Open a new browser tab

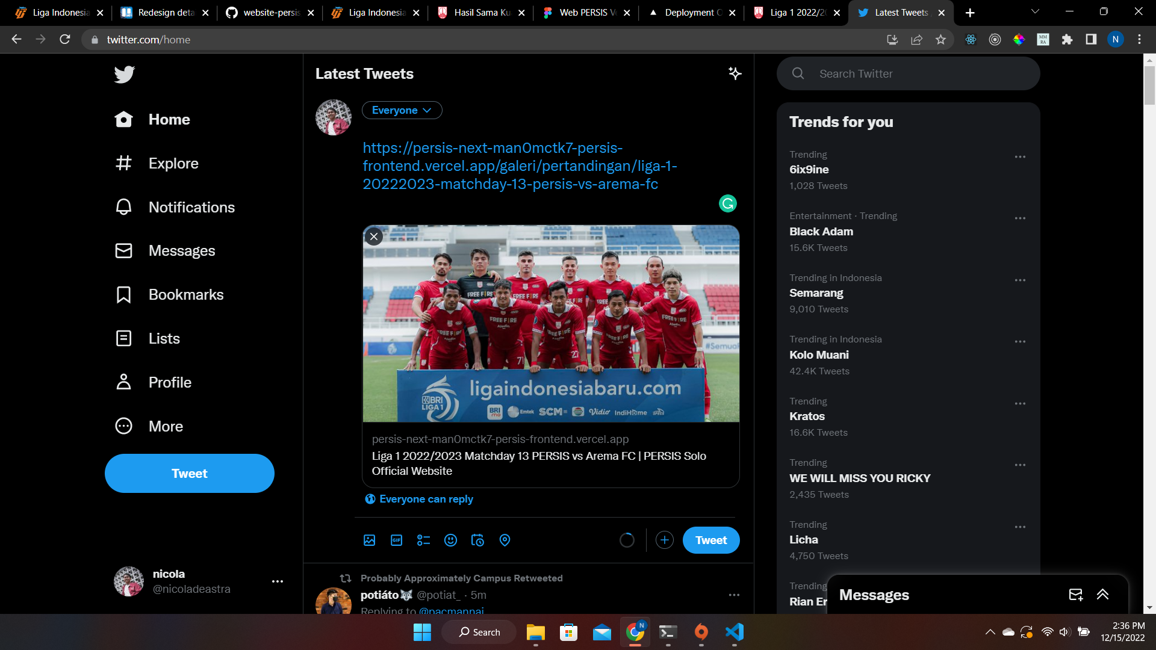(970, 13)
